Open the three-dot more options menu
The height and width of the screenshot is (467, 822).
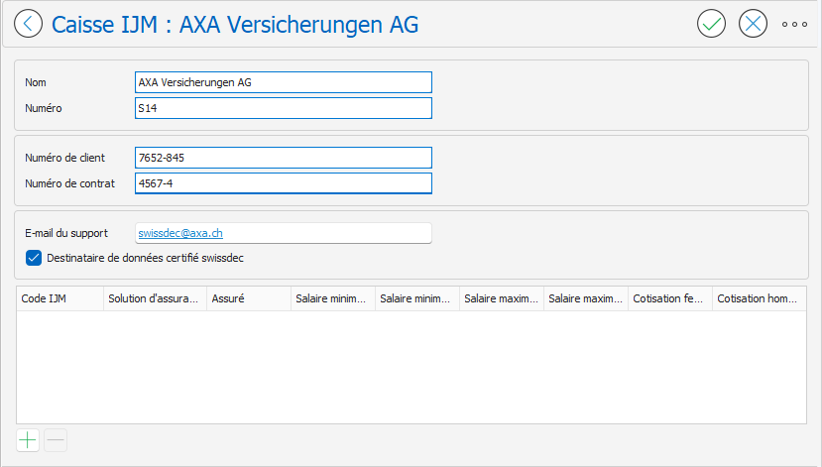(x=795, y=24)
